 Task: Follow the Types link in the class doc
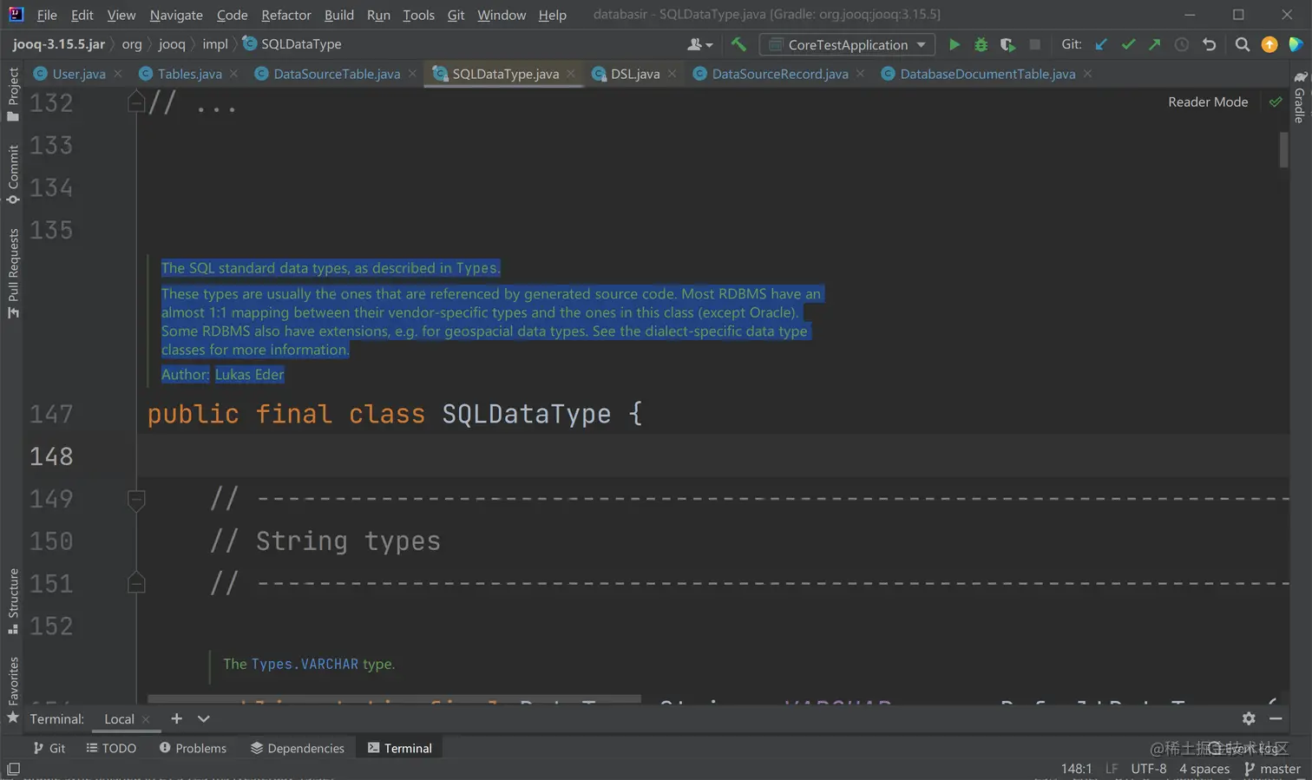(477, 268)
